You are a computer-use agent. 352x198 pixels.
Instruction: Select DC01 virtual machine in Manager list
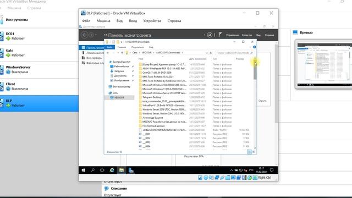(x=39, y=36)
